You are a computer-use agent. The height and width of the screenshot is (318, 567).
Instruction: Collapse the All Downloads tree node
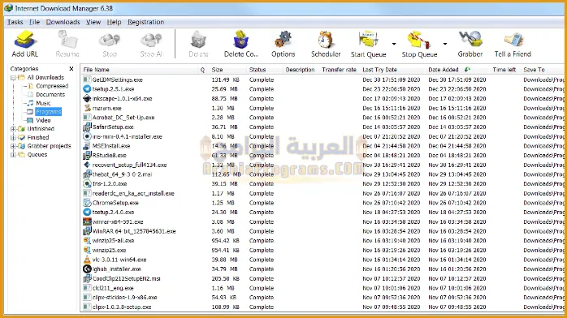tap(13, 78)
